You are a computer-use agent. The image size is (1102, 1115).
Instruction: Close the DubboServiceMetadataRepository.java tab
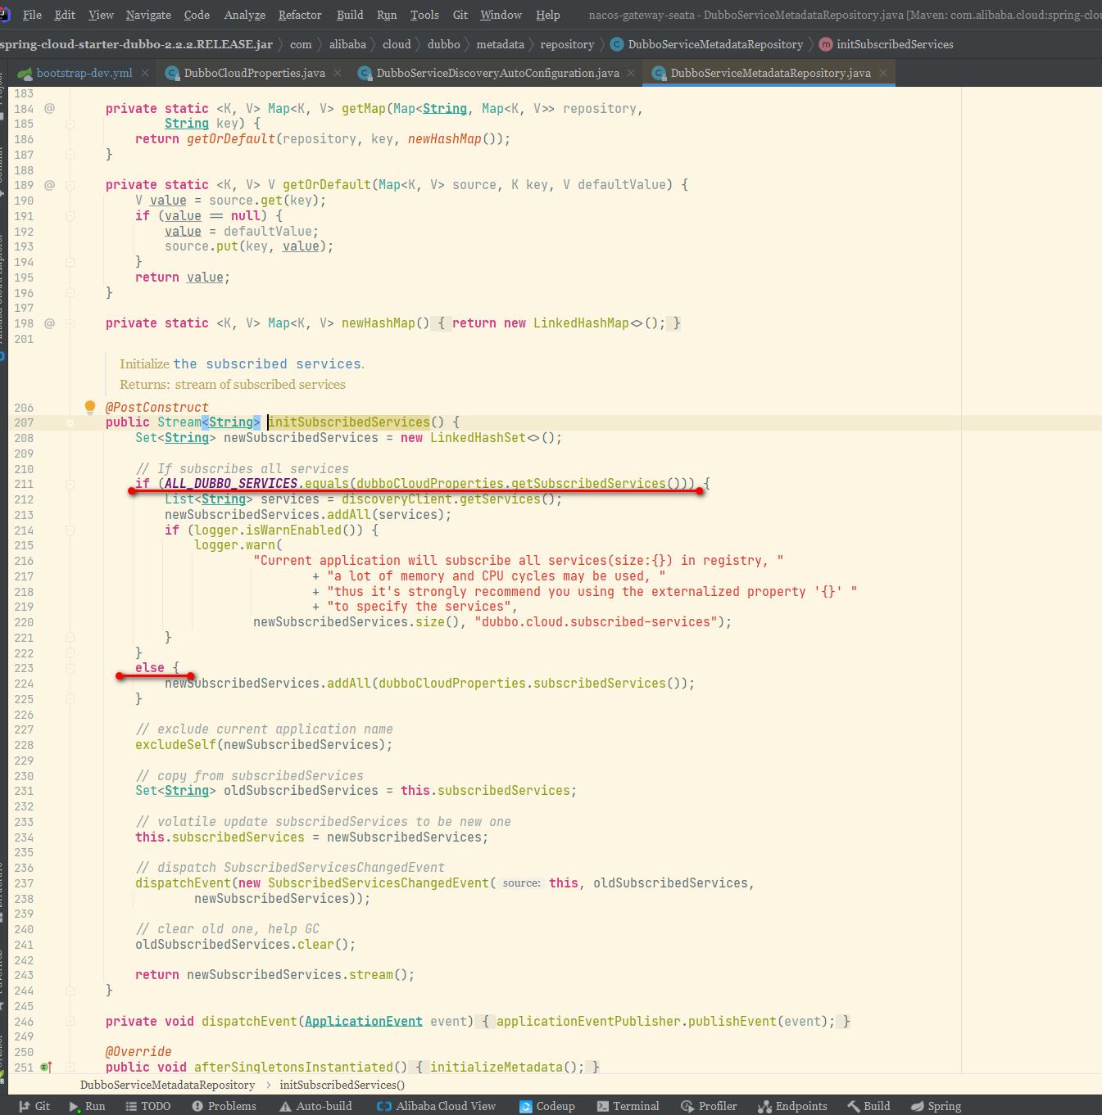tap(883, 73)
